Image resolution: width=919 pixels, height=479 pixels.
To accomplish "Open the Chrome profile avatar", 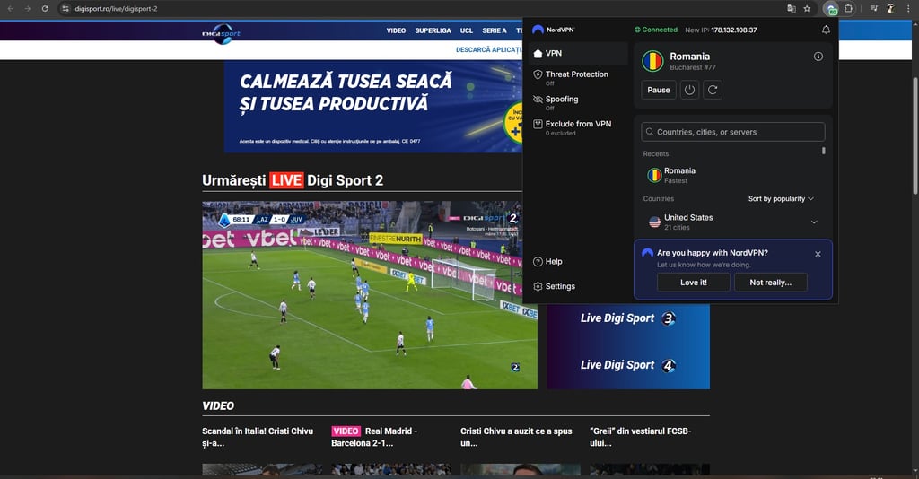I will [x=890, y=9].
